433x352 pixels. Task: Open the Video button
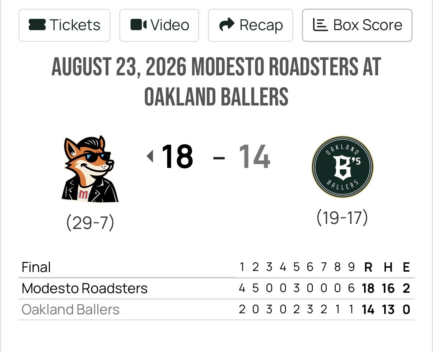point(159,25)
